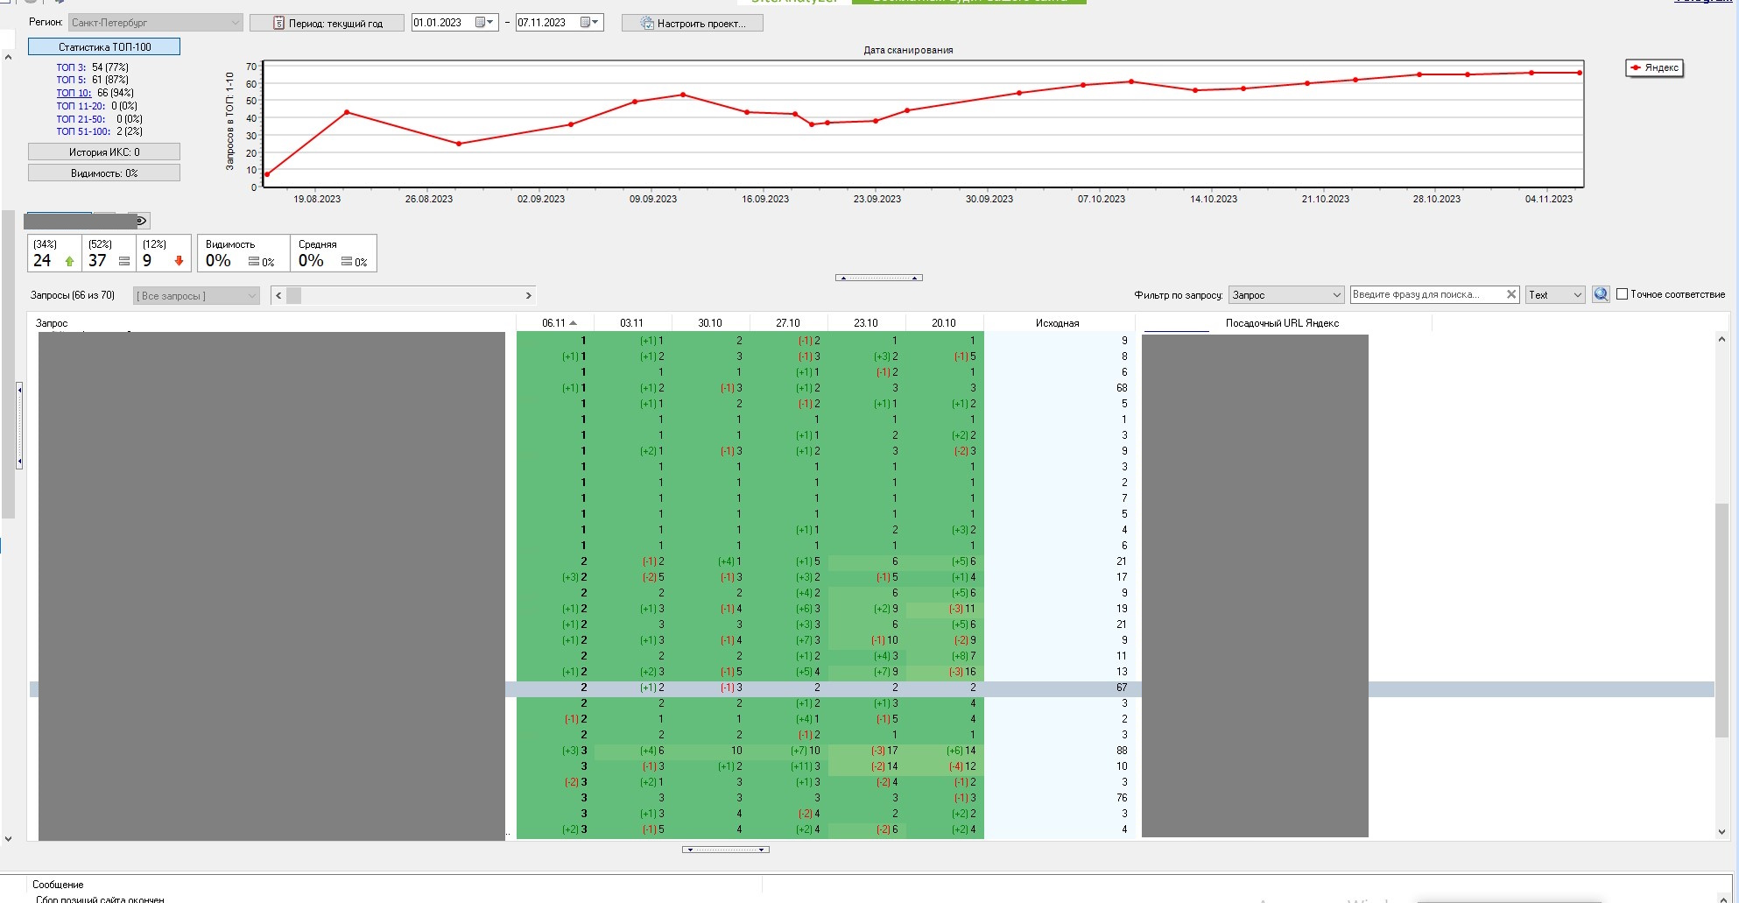Screen dimensions: 1739x903
Task: Toggle the Яндекс series in the chart legend
Action: tap(1654, 68)
